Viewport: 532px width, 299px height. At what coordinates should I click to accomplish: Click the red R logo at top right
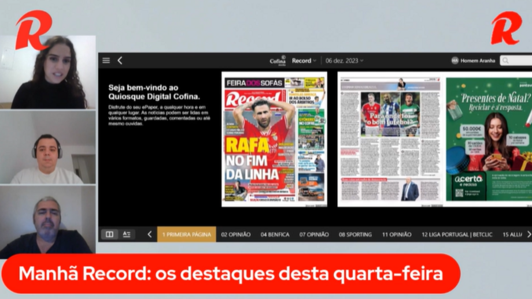click(506, 28)
